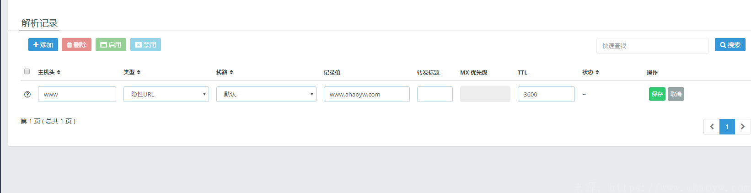Sort by 类型 column arrows
751x193 pixels.
139,72
